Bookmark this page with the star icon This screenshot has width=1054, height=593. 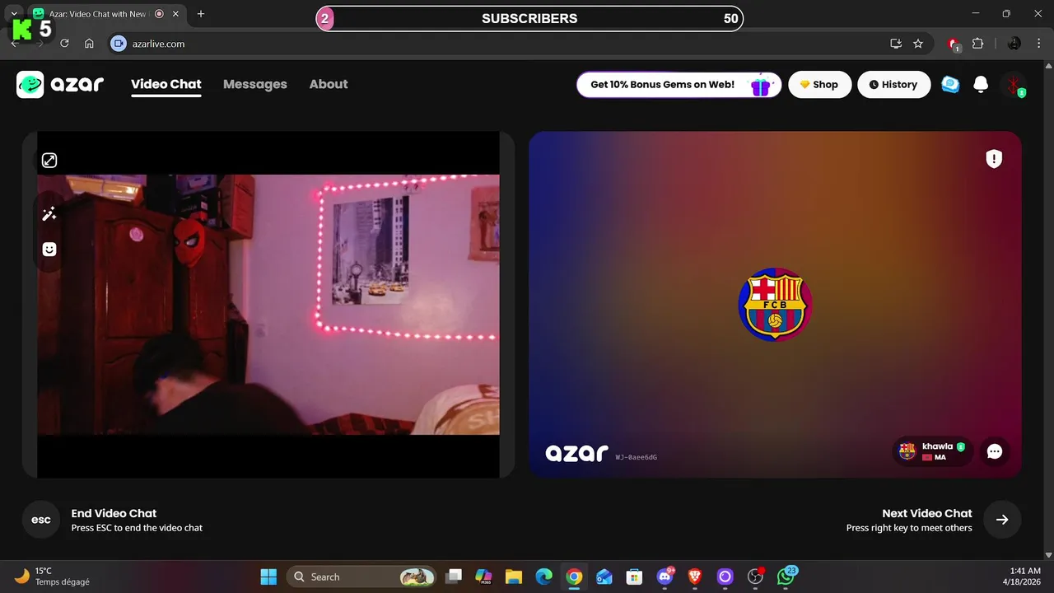tap(918, 44)
